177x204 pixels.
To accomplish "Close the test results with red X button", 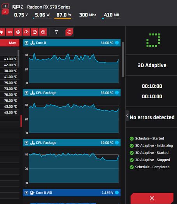I will (x=152, y=198).
